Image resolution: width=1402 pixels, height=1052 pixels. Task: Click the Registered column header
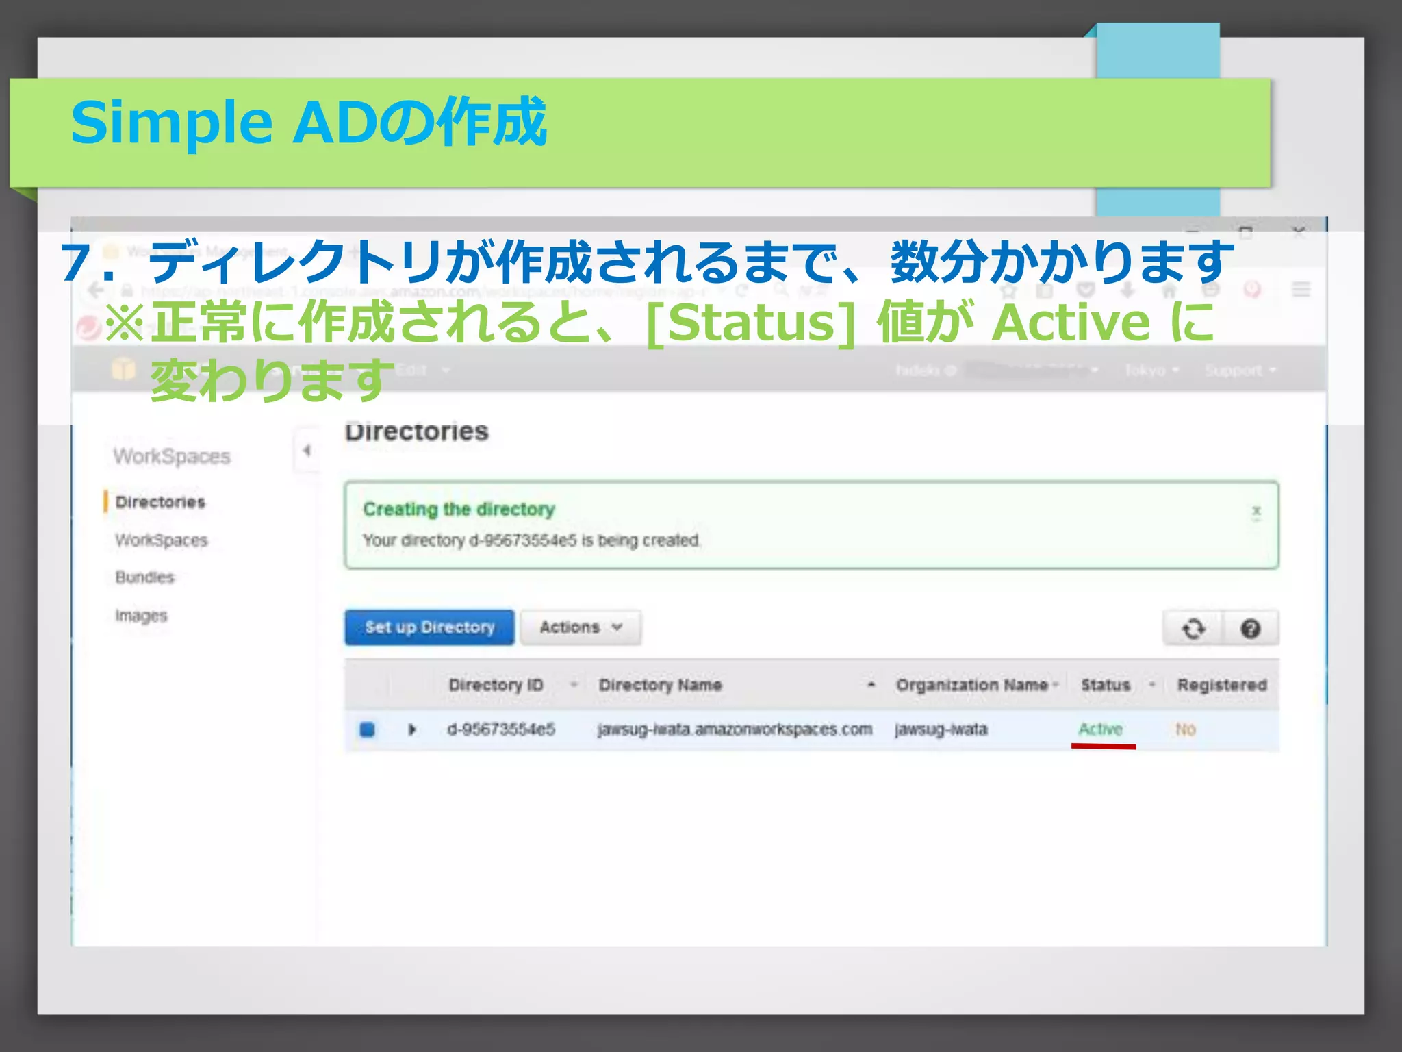point(1222,685)
